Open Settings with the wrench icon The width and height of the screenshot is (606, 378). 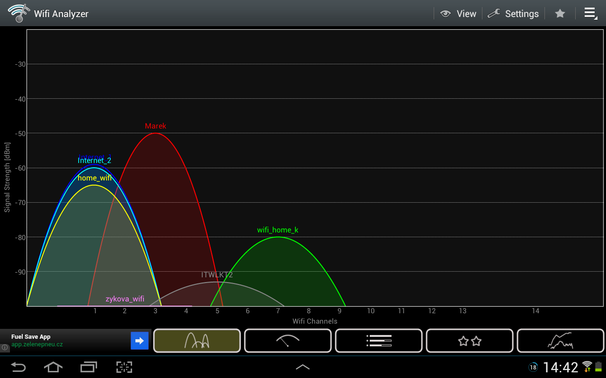pos(513,14)
